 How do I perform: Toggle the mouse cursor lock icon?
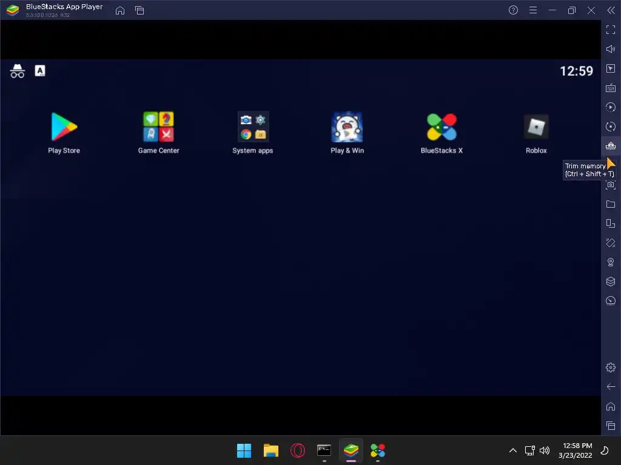click(x=611, y=68)
